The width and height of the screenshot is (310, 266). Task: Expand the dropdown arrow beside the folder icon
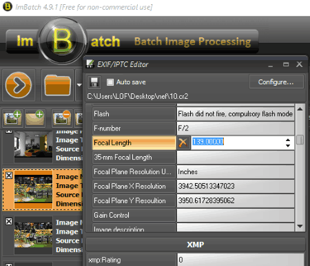(79, 85)
